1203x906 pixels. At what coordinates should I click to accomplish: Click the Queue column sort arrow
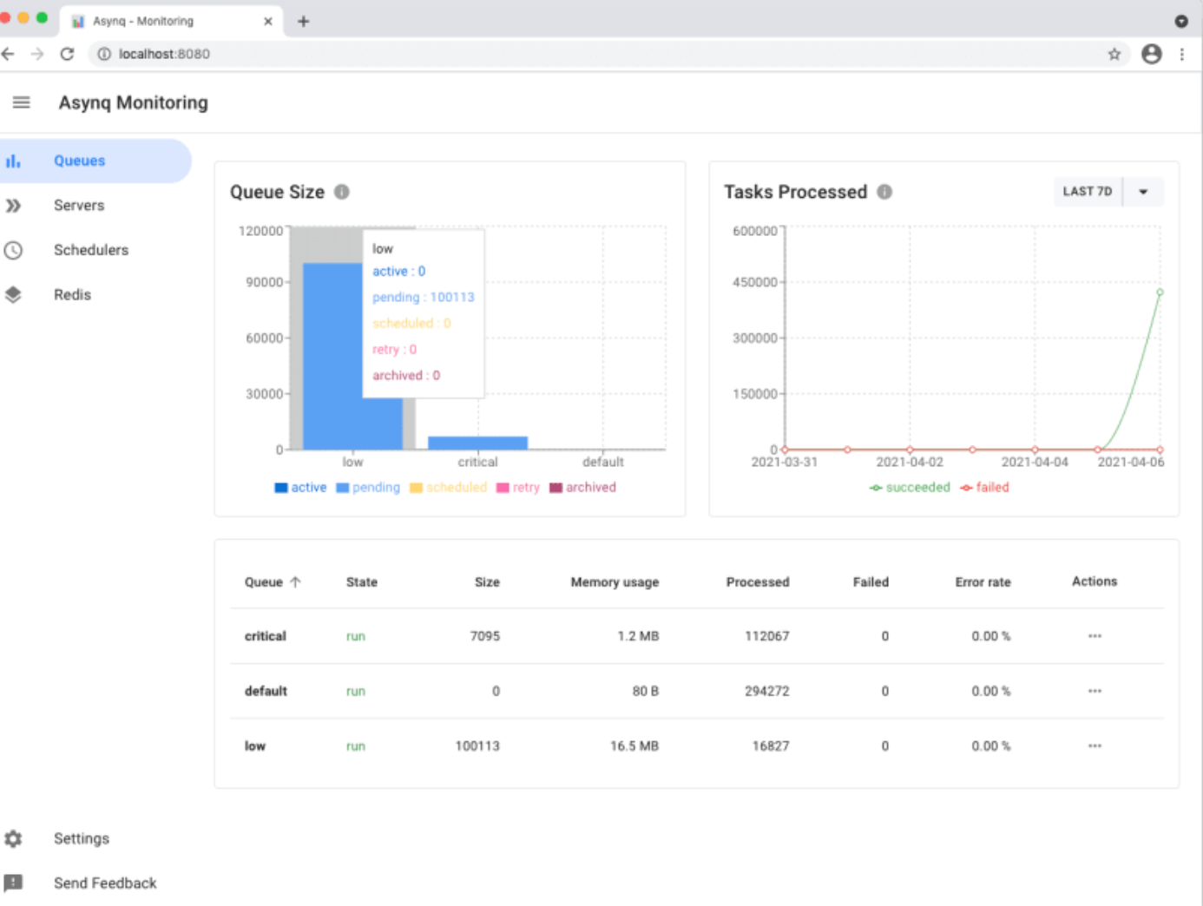pyautogui.click(x=295, y=582)
